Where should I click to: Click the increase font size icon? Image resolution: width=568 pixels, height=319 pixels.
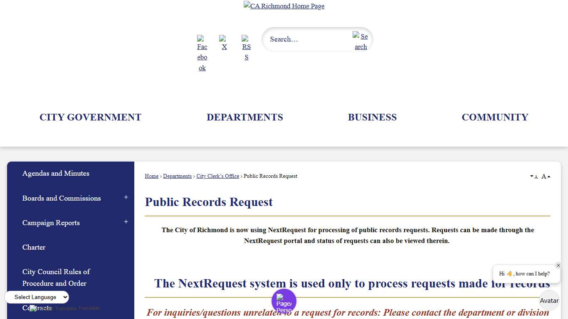click(x=545, y=176)
